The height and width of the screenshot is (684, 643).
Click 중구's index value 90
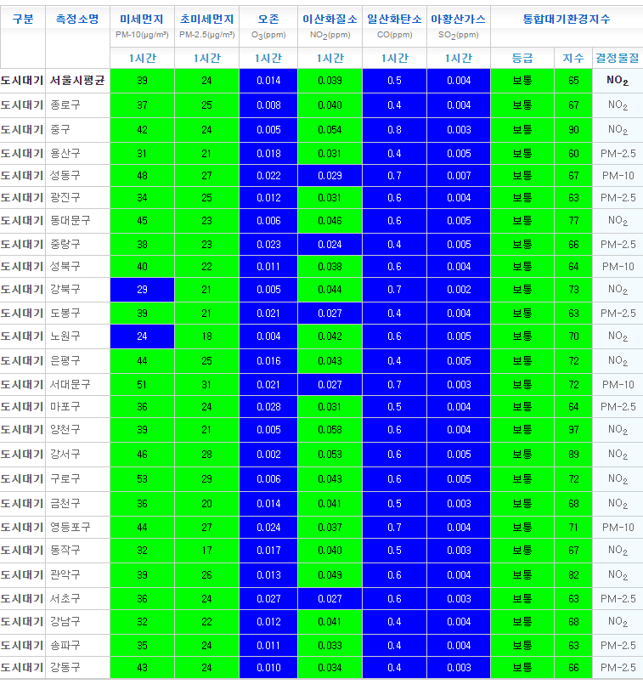point(573,130)
